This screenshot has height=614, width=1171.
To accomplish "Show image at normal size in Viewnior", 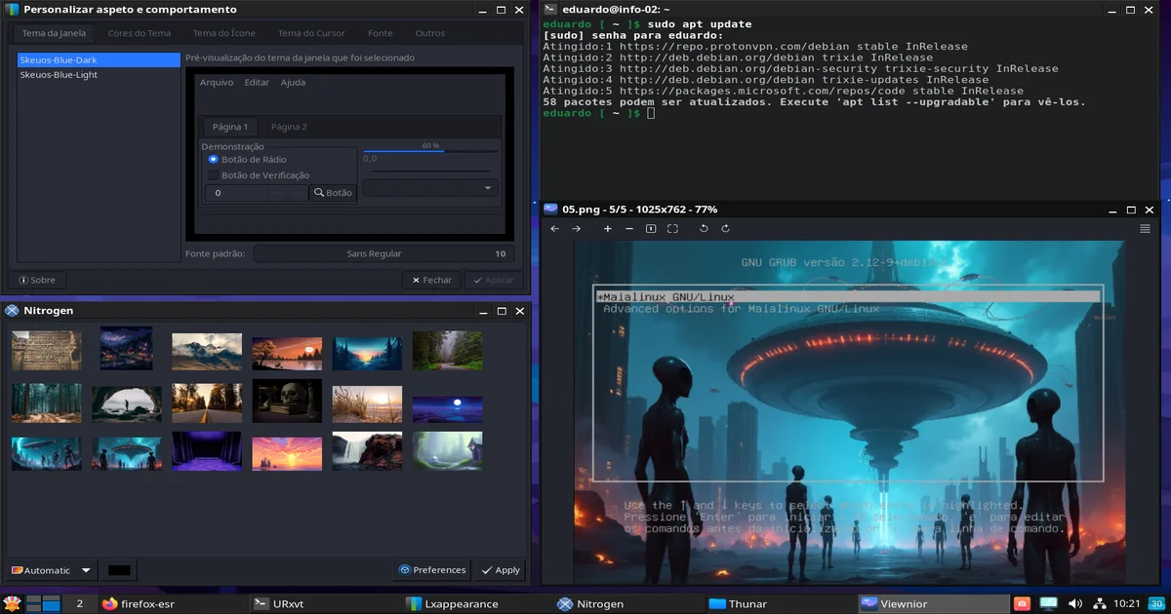I will click(651, 228).
